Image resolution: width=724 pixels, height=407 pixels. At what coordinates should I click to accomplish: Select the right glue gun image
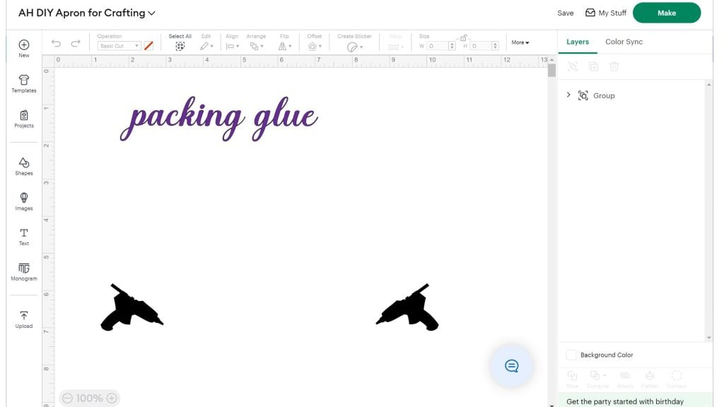[x=407, y=307]
